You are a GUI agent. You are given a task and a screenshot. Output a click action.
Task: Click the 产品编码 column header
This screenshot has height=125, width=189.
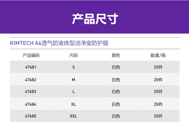31,55
